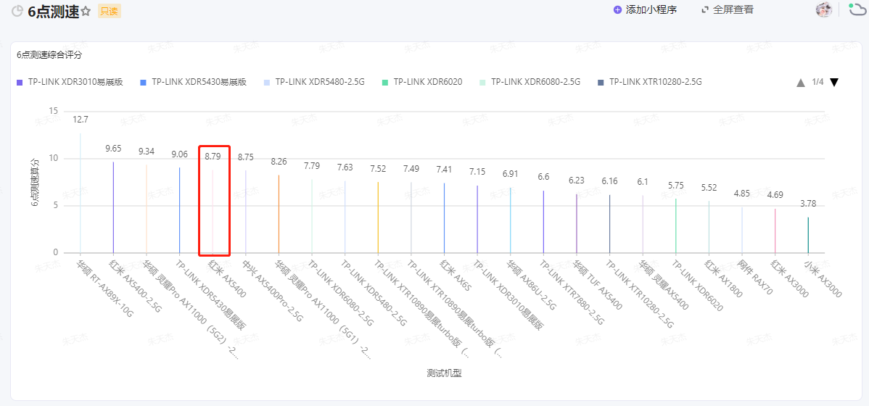The height and width of the screenshot is (406, 869).
Task: Click the 6.91 value label
Action: click(511, 174)
